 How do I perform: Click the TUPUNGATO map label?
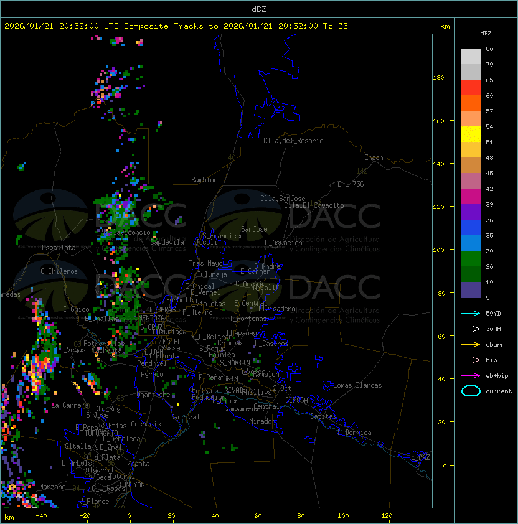point(101,433)
